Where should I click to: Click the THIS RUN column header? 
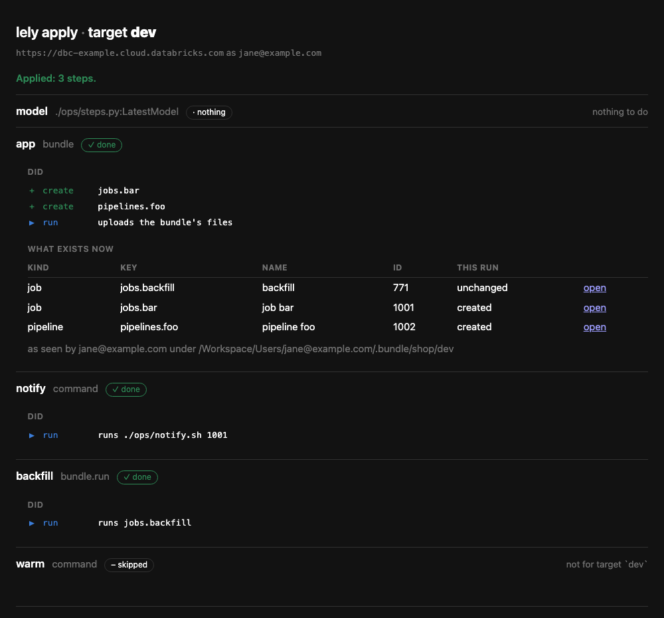477,268
